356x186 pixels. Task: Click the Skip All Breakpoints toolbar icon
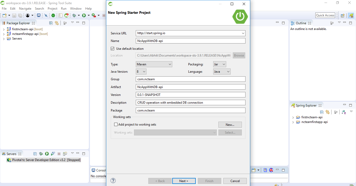[46, 15]
